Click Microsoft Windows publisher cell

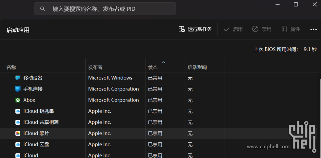(x=110, y=78)
